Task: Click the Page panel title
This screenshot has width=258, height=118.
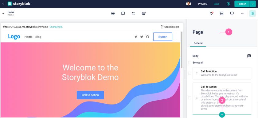Action: (x=197, y=32)
